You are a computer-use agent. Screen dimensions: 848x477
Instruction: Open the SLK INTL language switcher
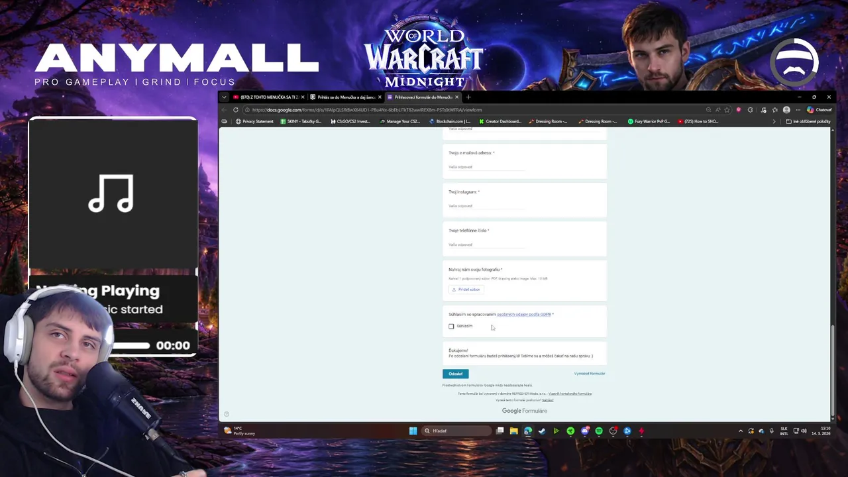(784, 431)
